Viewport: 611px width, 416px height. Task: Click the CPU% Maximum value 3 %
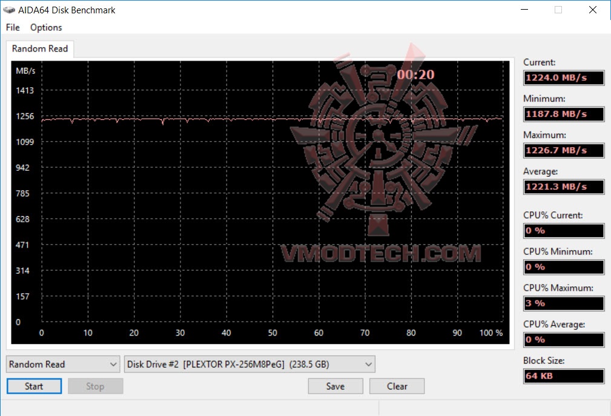click(563, 303)
